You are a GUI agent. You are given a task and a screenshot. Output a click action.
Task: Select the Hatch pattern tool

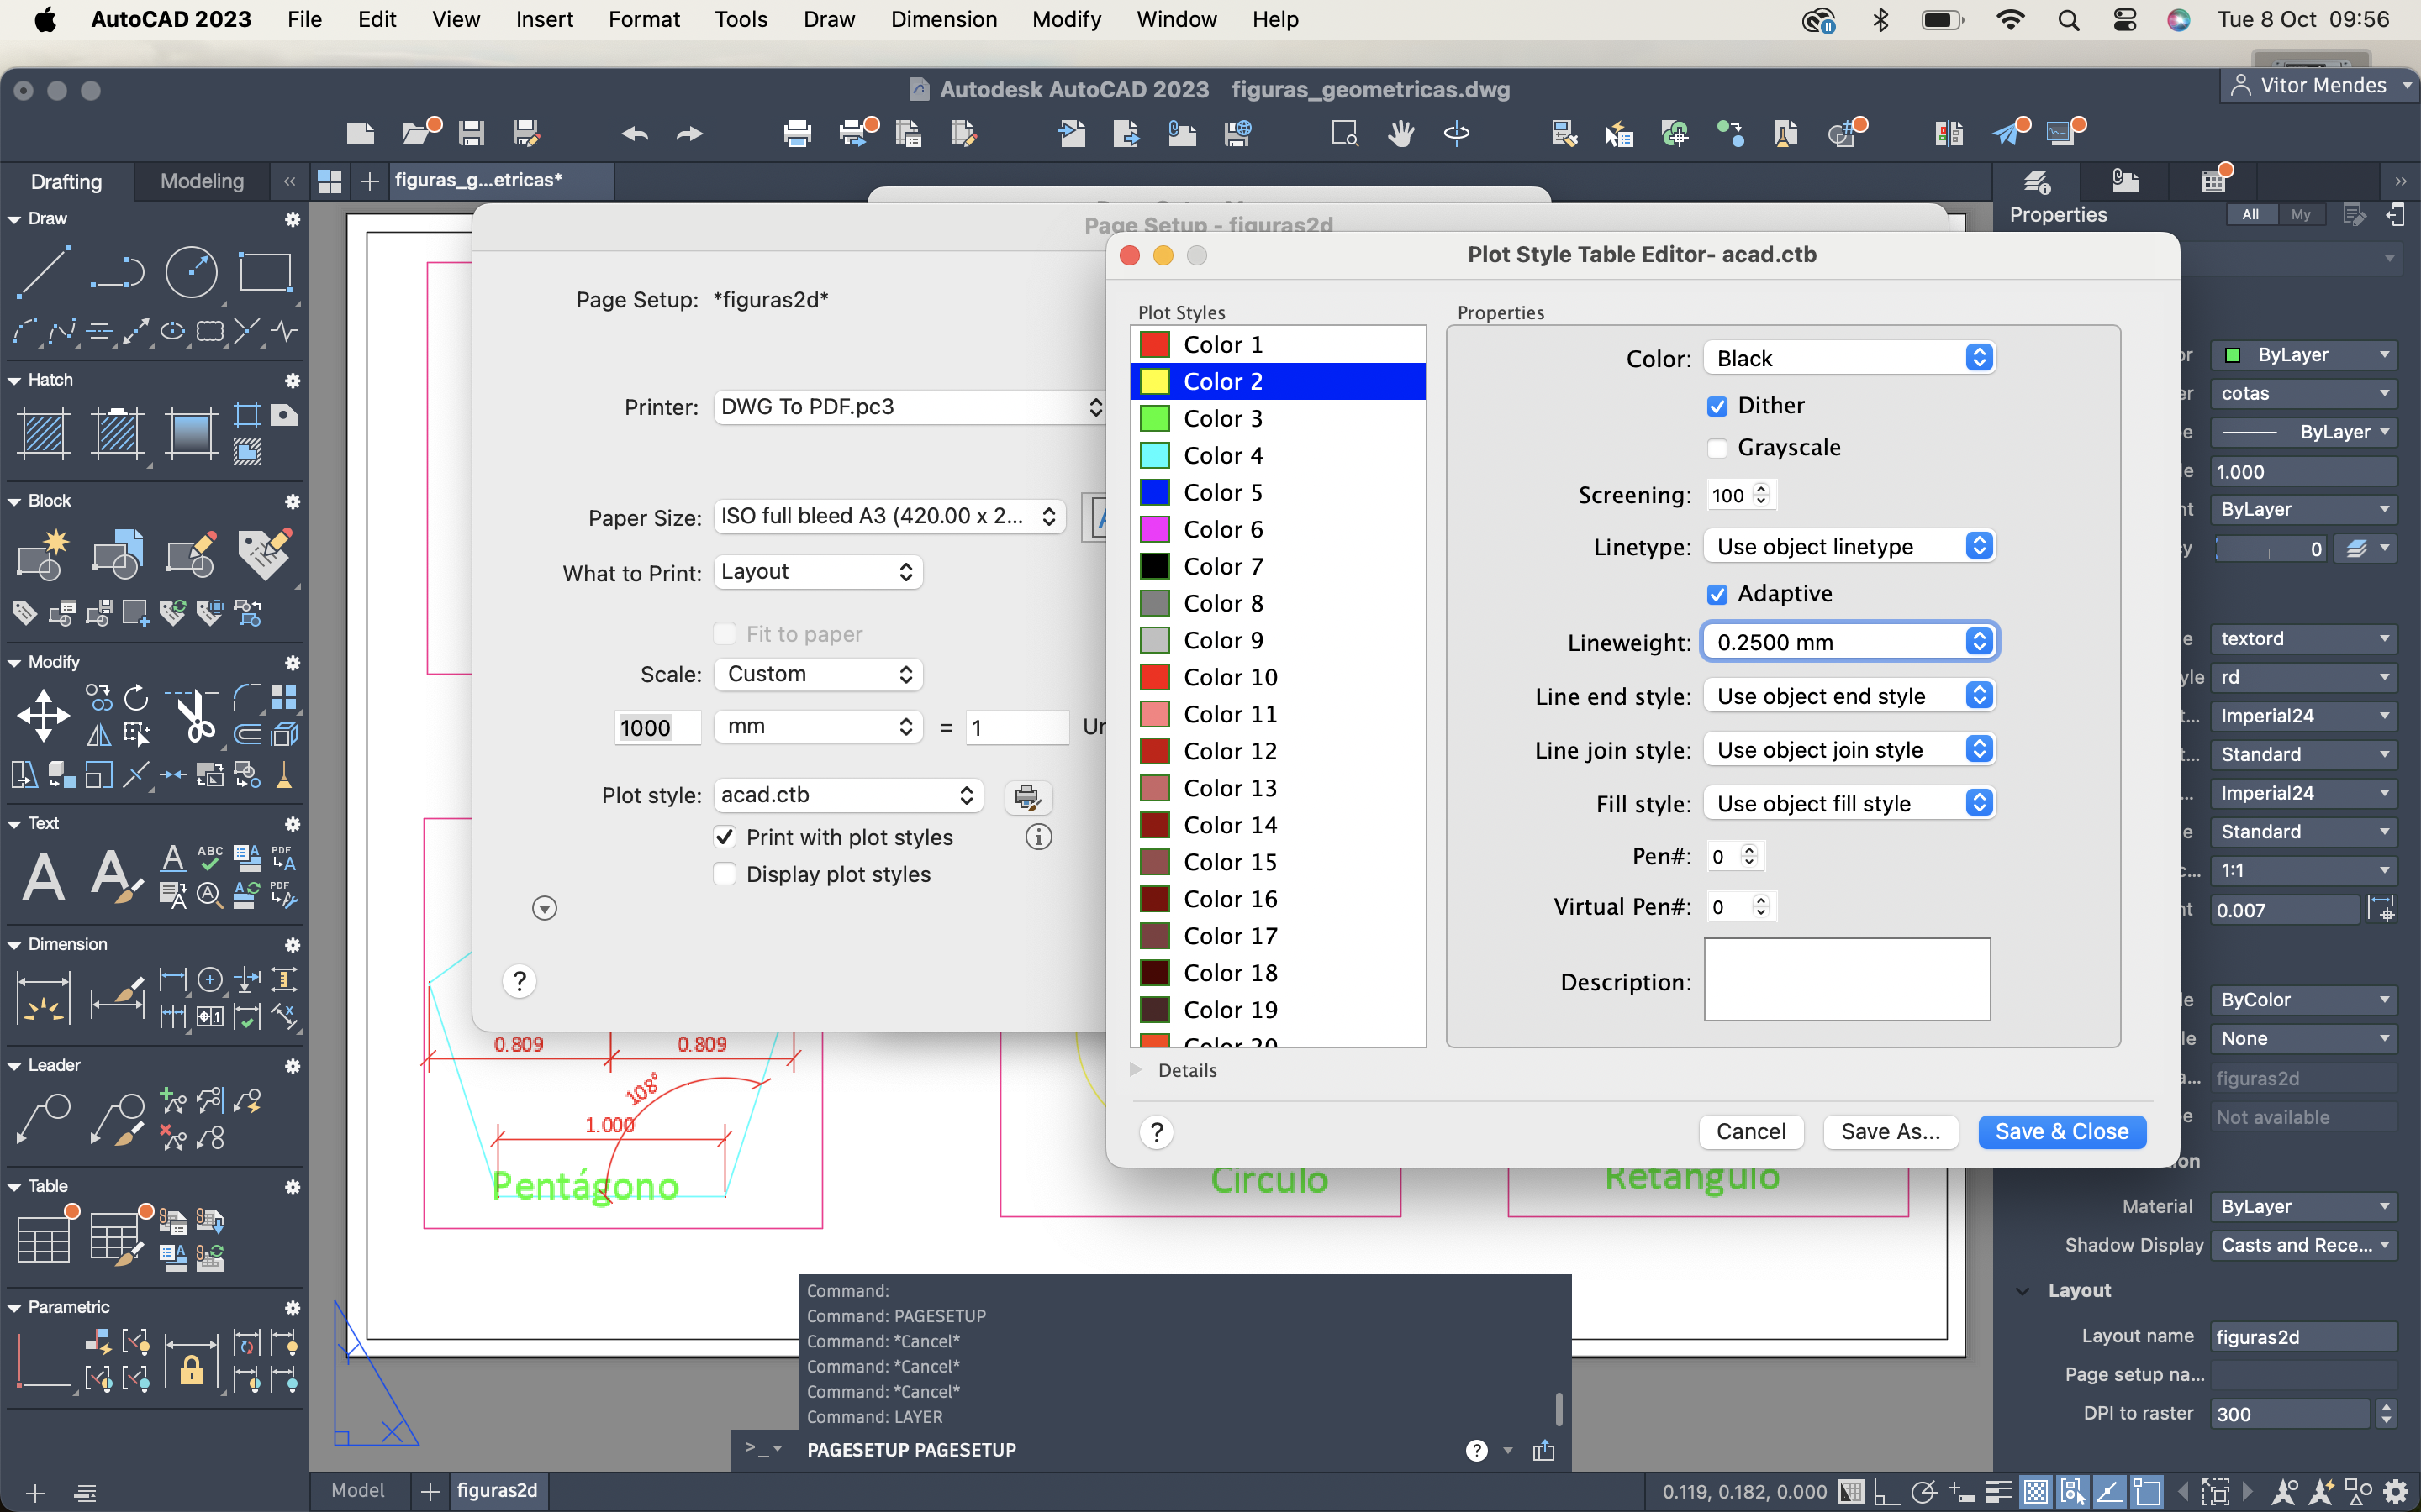click(x=44, y=434)
